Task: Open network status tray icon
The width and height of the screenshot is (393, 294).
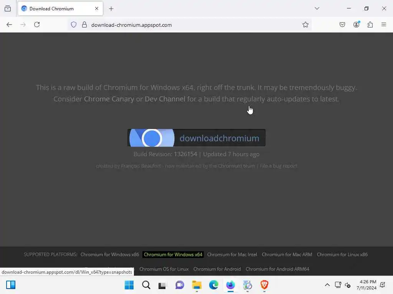Action: click(x=338, y=285)
